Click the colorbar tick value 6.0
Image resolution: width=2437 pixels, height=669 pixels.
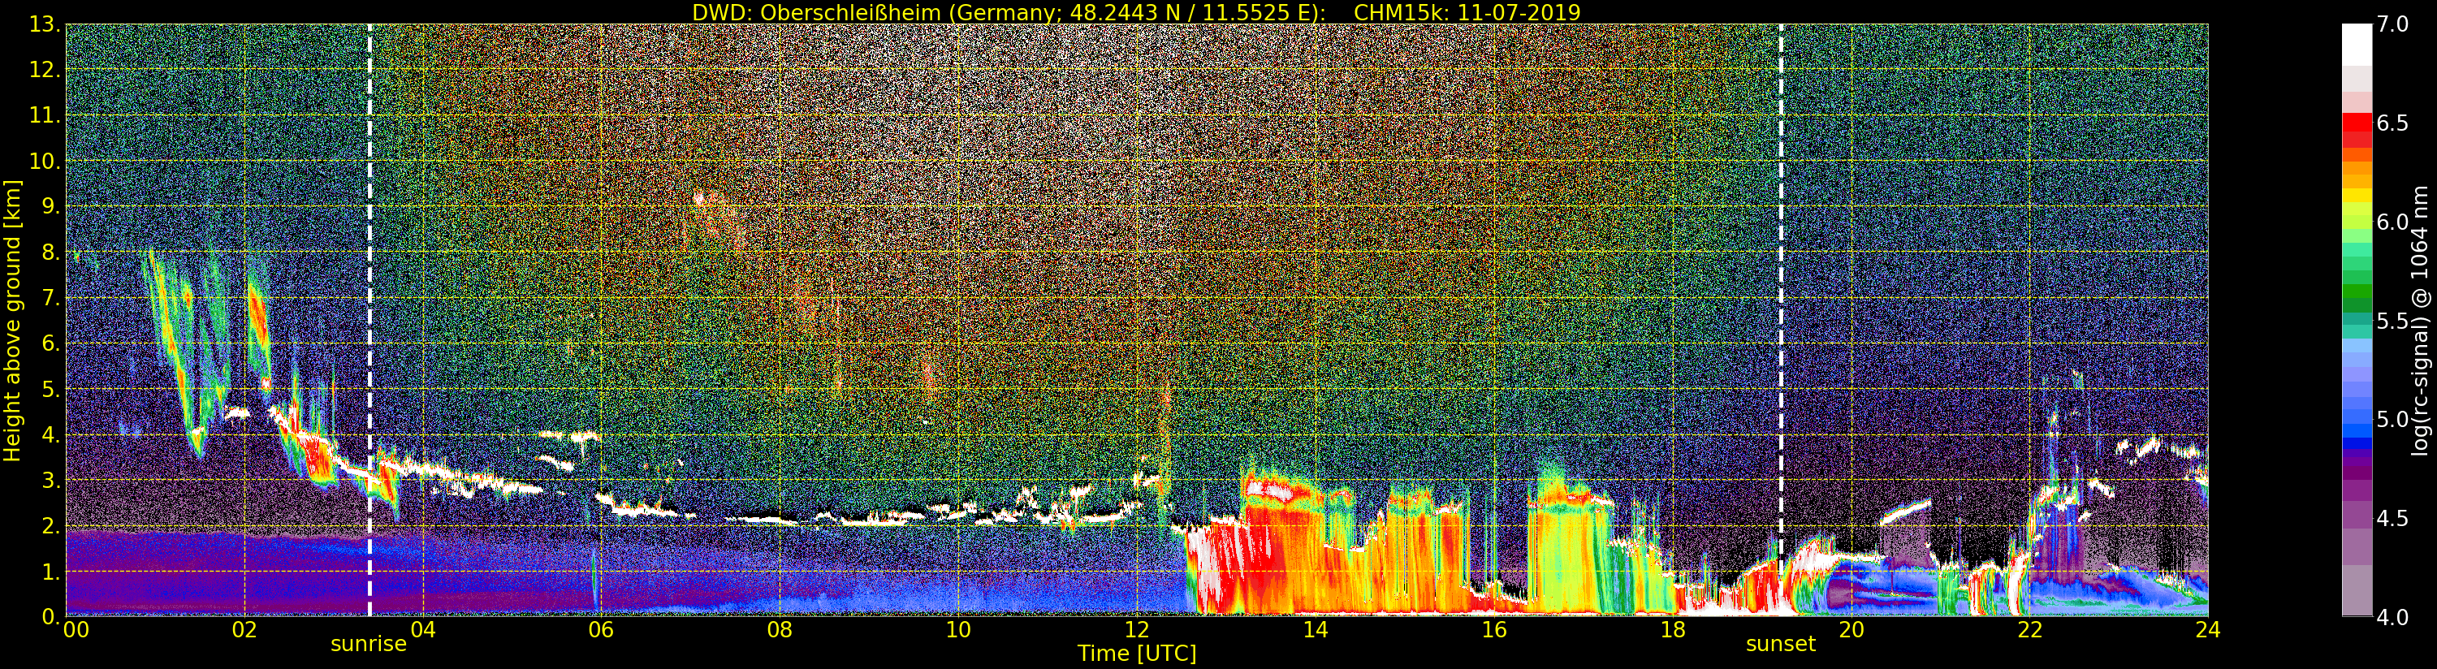pyautogui.click(x=2392, y=222)
